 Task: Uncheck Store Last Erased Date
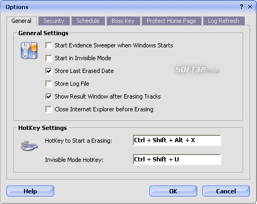49,71
